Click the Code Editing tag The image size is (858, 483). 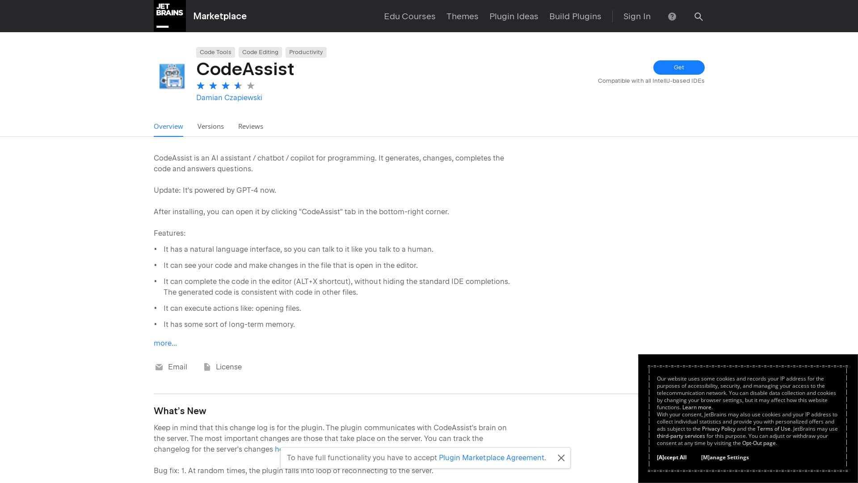coord(260,52)
